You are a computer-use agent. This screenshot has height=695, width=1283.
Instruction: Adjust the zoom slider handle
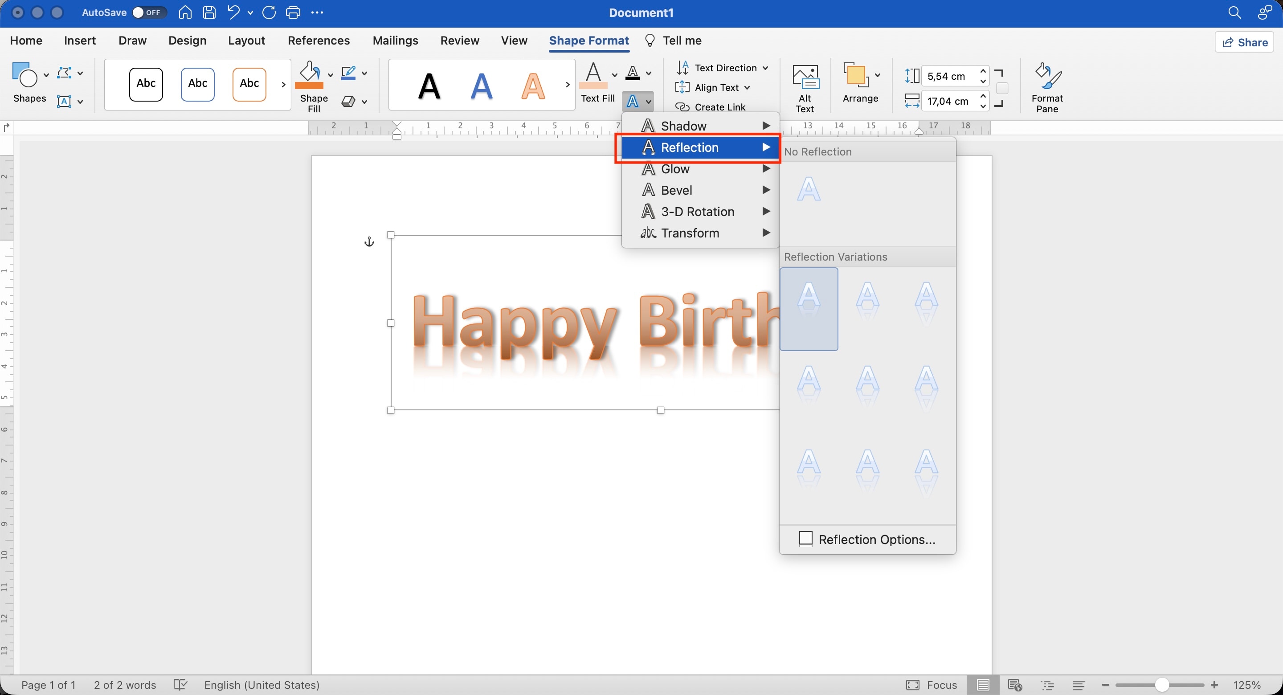click(x=1161, y=685)
